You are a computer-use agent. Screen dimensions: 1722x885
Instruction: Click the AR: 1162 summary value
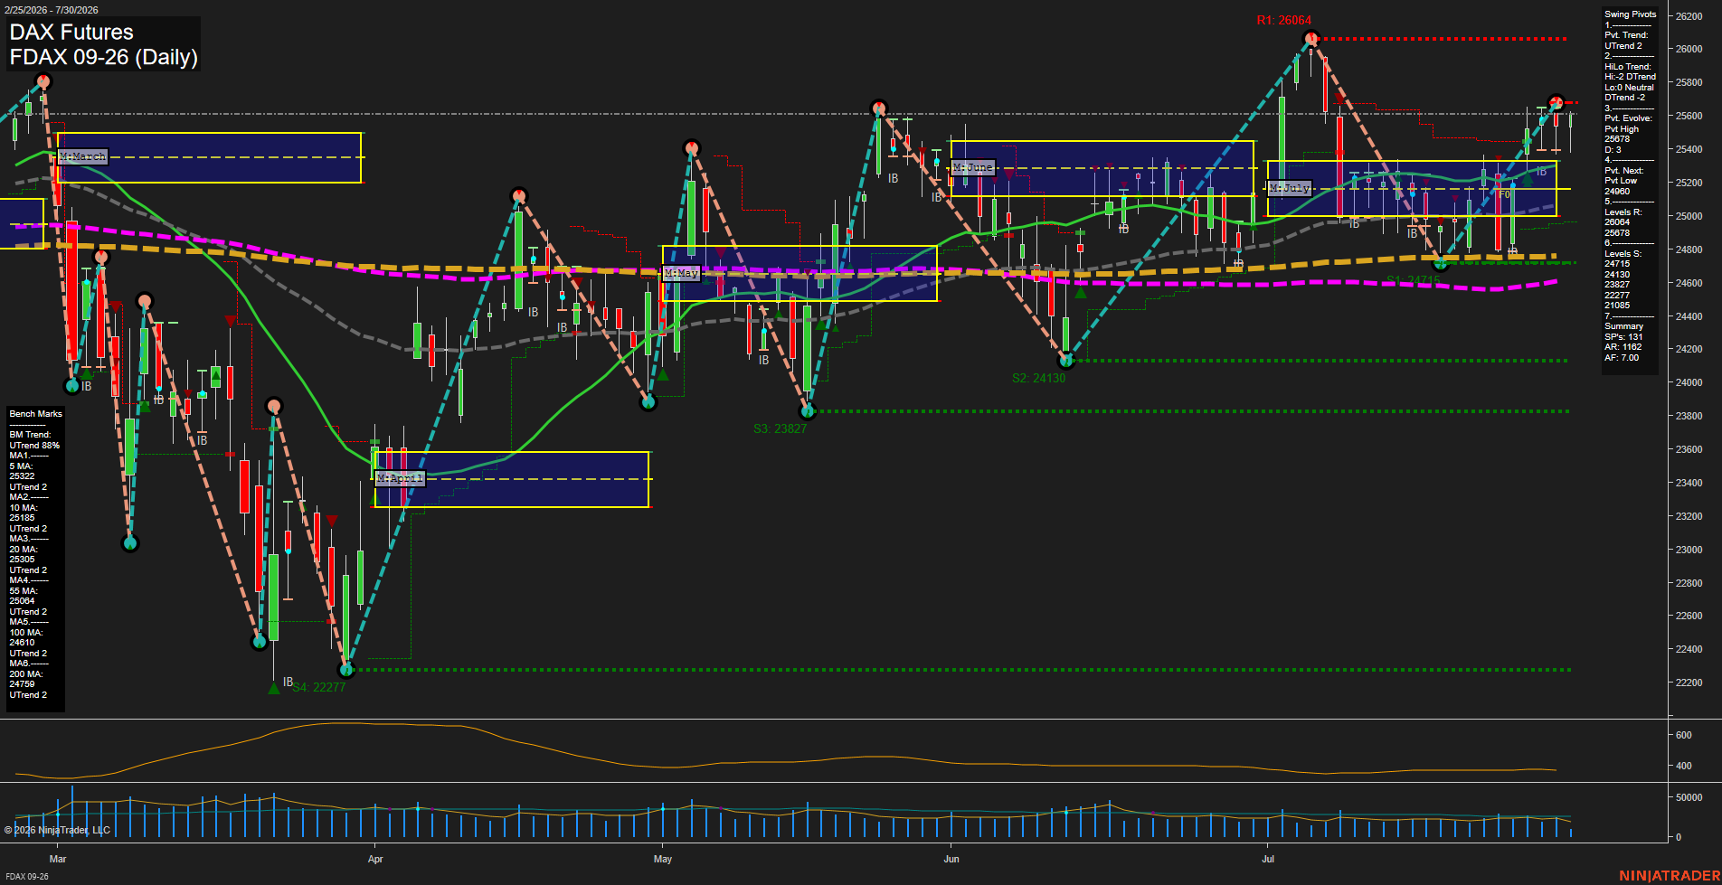pyautogui.click(x=1623, y=347)
